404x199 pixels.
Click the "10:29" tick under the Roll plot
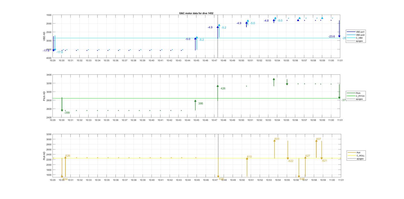pyautogui.click(x=53, y=180)
